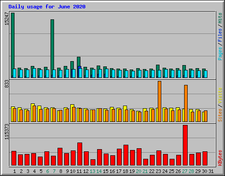Image resolution: width=225 pixels, height=176 pixels.
Task: Click day label 19 on the x-axis
Action: coord(132,171)
